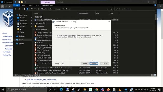This screenshot has width=163, height=92.
Task: Open the MD5 checksums link
Action: click(x=49, y=80)
